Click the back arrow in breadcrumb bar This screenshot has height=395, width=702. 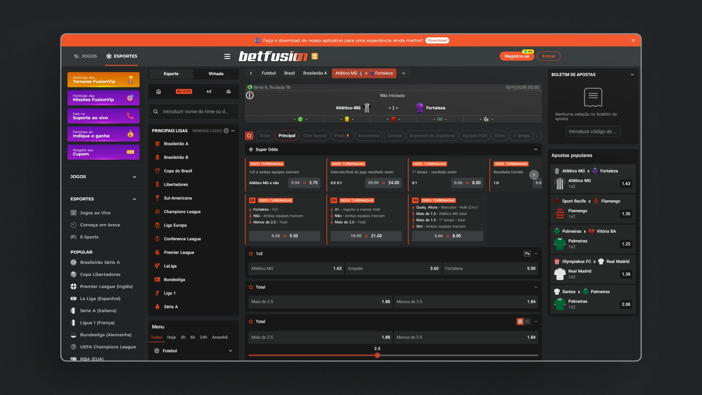pyautogui.click(x=251, y=73)
